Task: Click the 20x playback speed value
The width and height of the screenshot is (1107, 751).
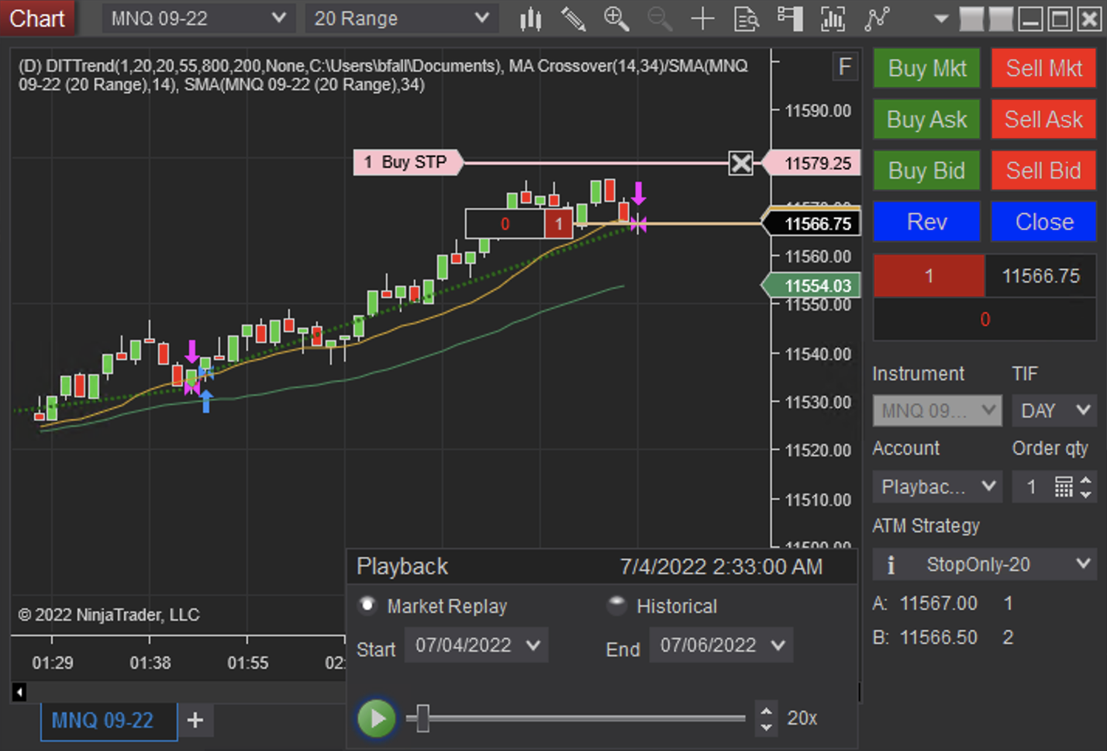Action: [x=802, y=718]
